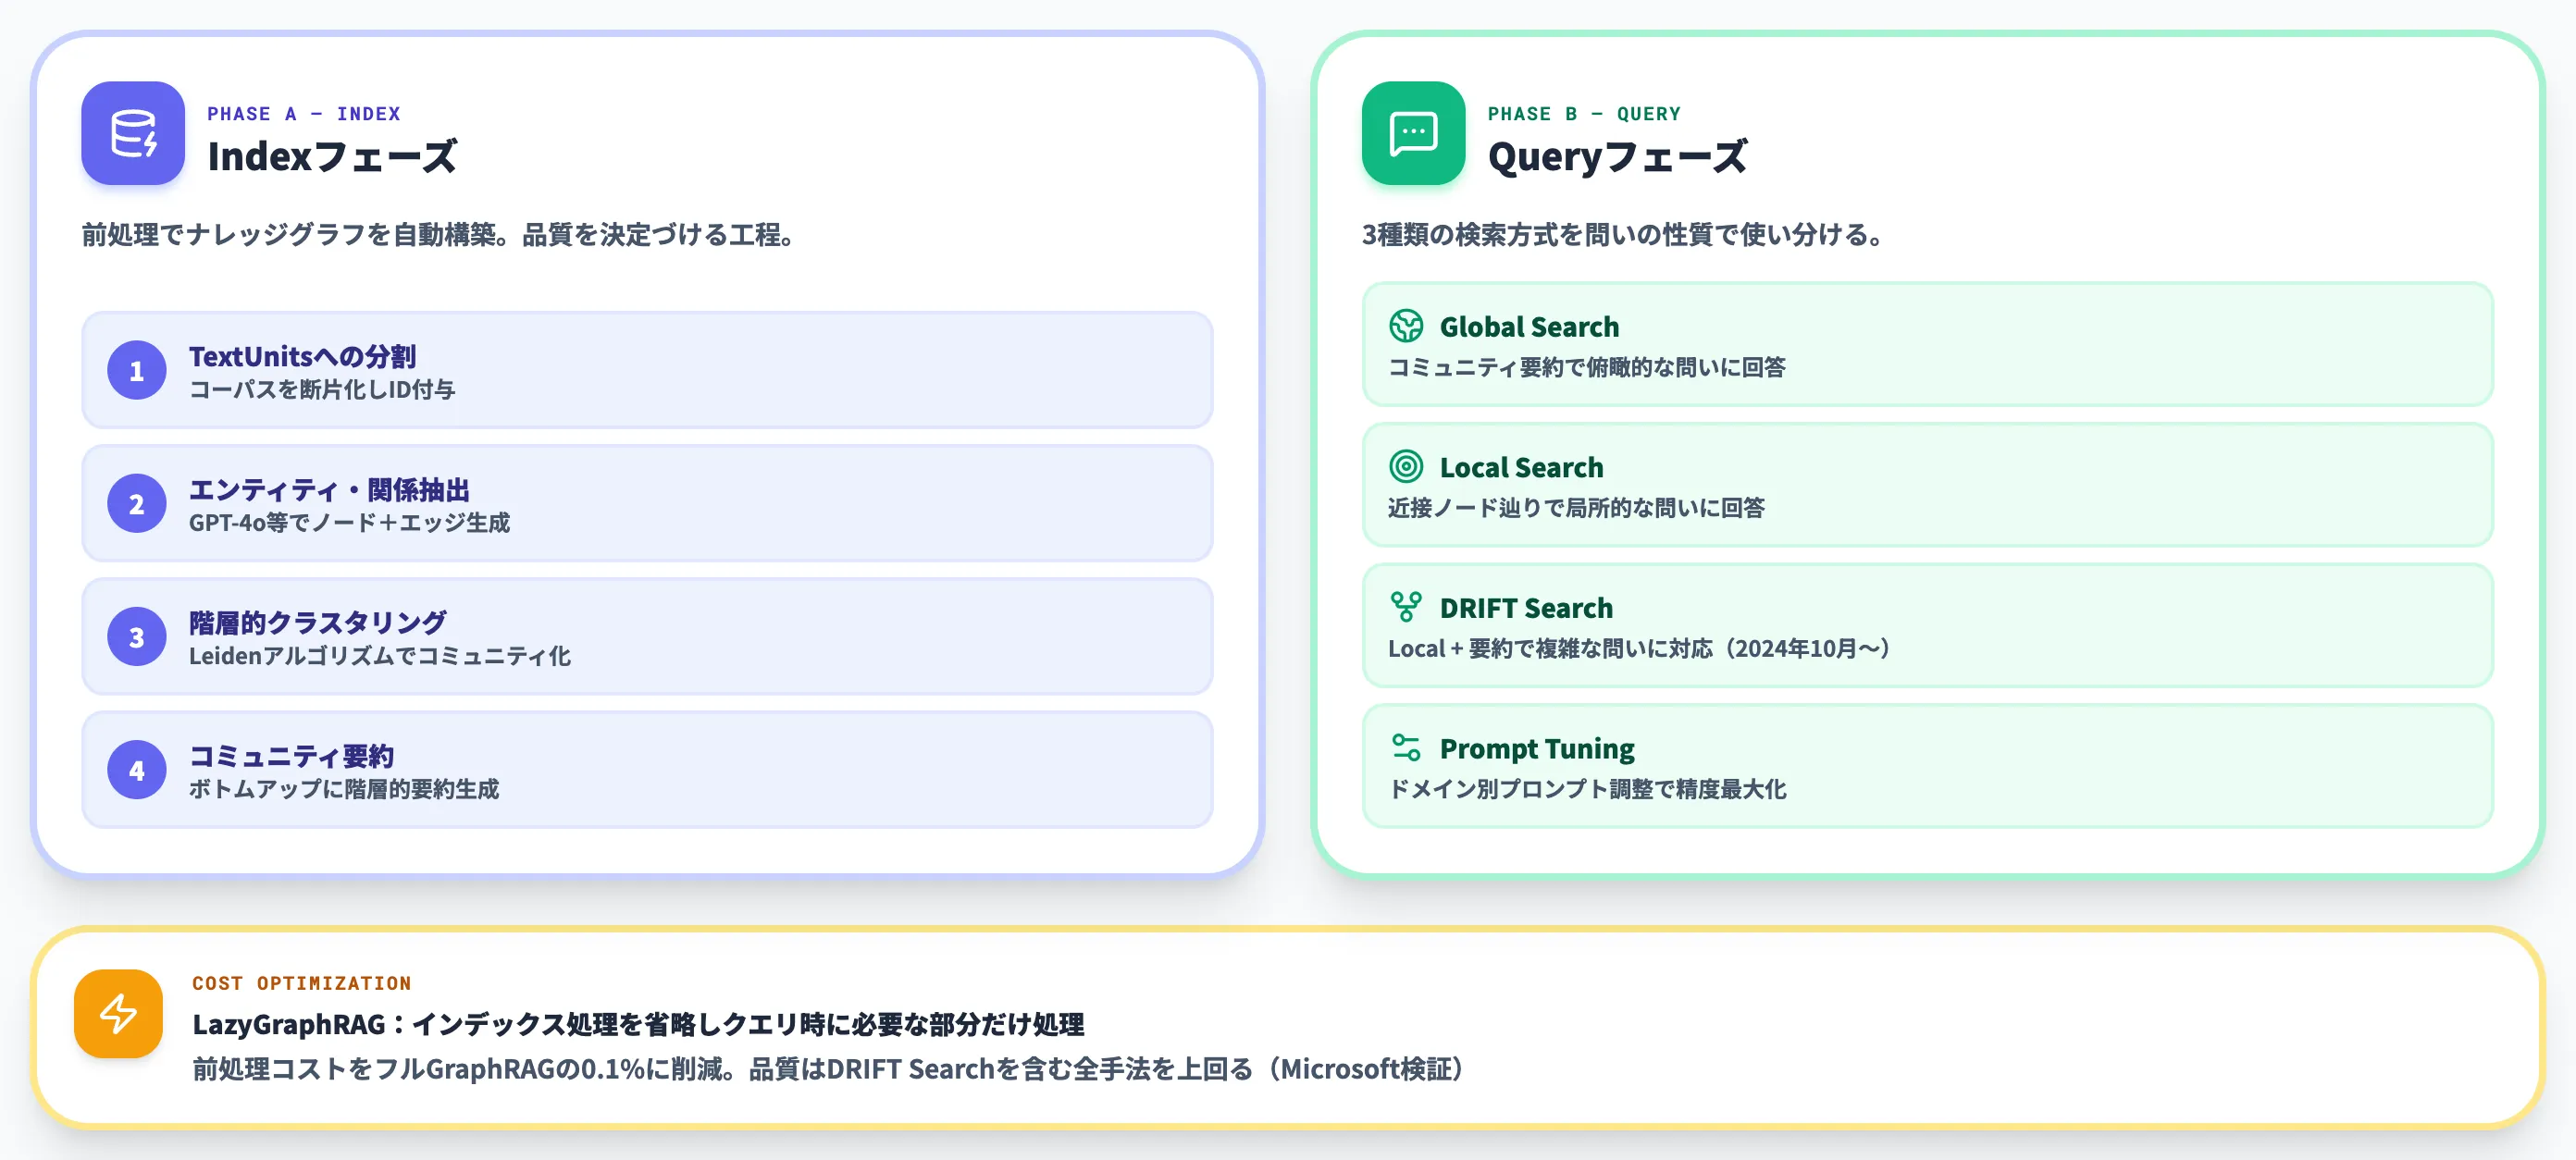Click 'Leidenアルゴリズムでコミュニティ化' description
This screenshot has height=1160, width=2576.
click(380, 655)
